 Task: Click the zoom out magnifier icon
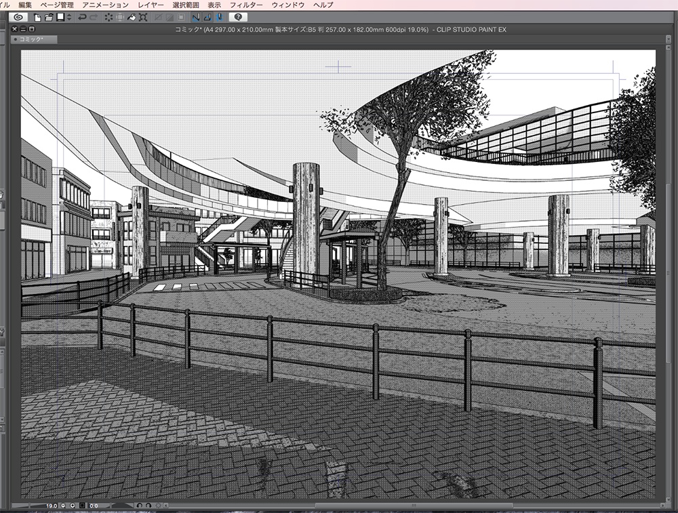63,506
